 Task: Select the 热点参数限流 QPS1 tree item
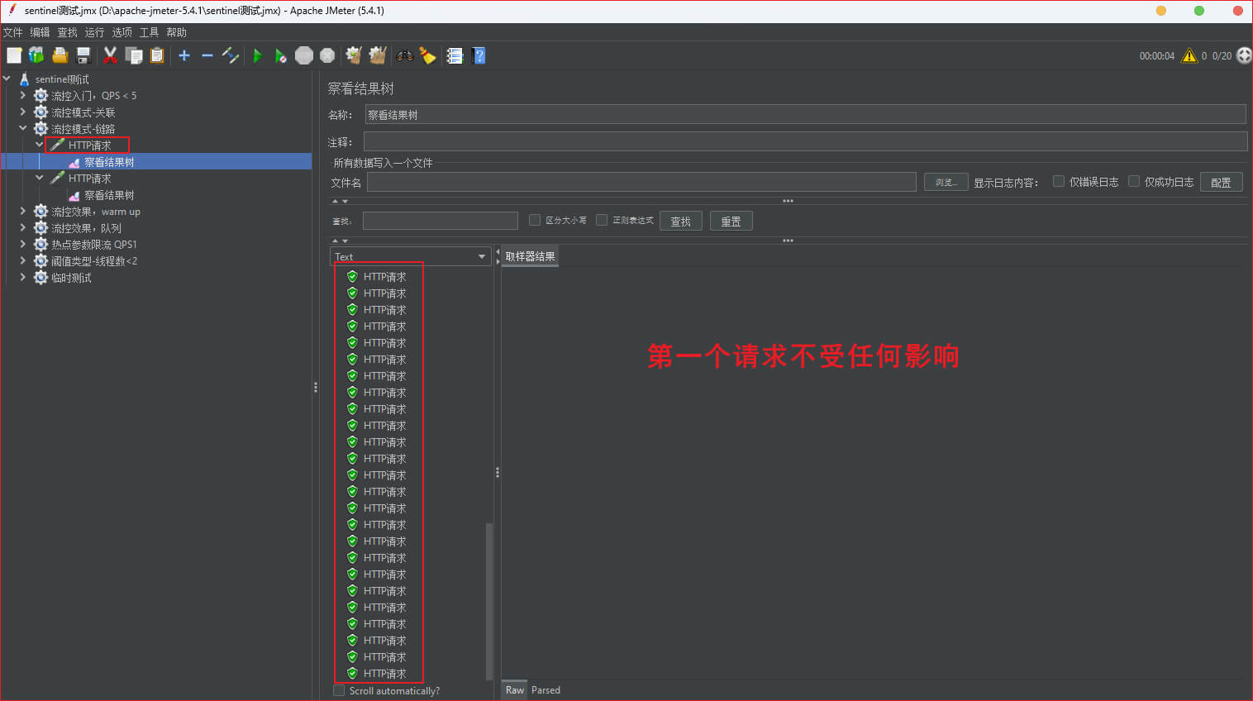click(94, 245)
